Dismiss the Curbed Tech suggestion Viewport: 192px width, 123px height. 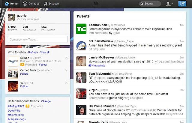66,70
